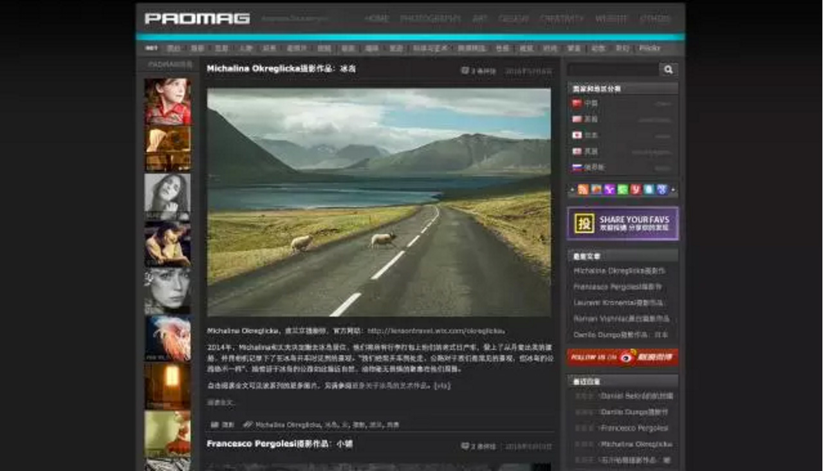This screenshot has height=471, width=825.
Task: Open the sleeping woman painting thumbnail
Action: [x=167, y=243]
